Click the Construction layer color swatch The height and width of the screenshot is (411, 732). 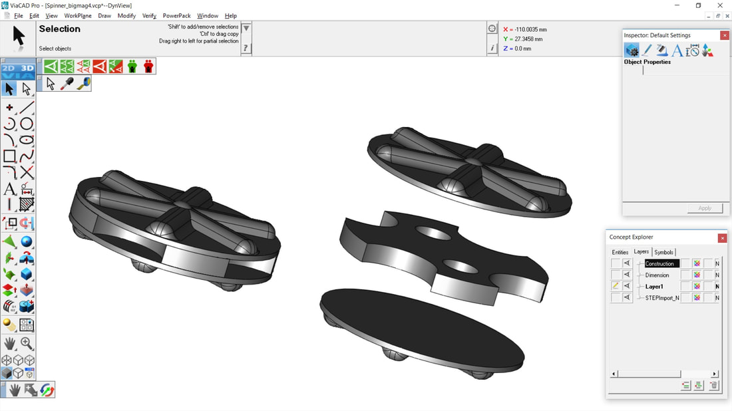click(x=697, y=263)
